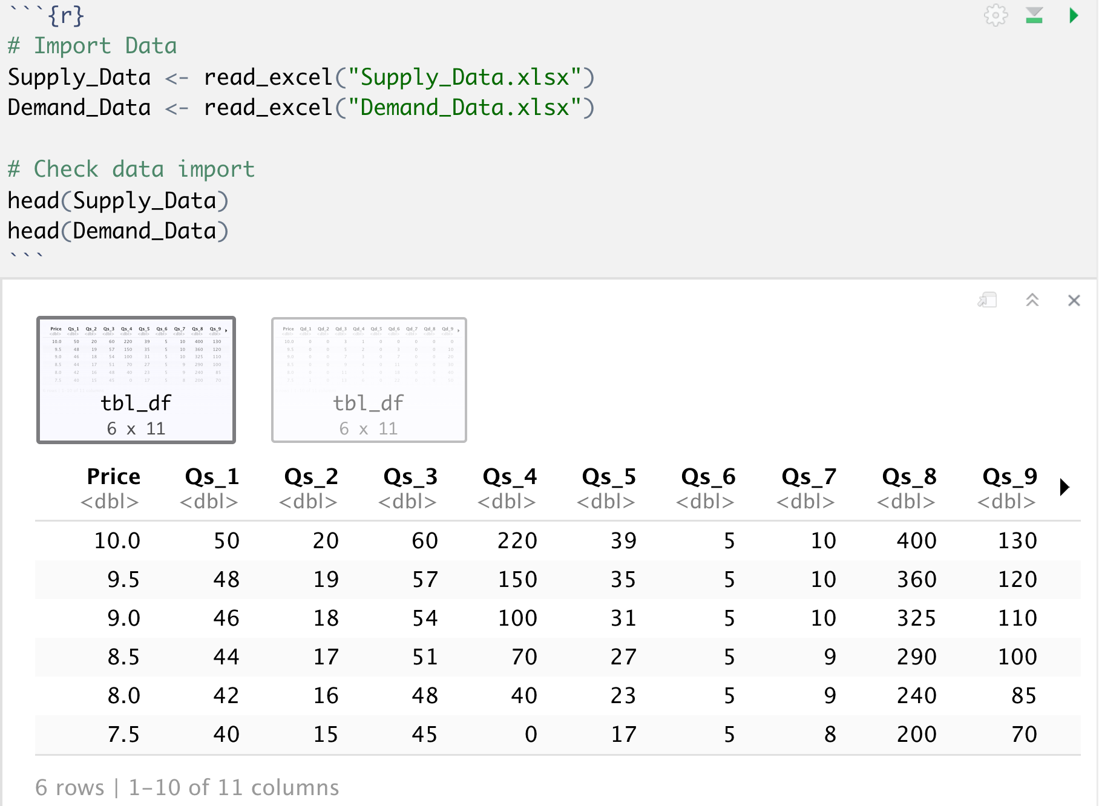Click the Qs_5 value 39
This screenshot has width=1099, height=806.
[x=623, y=540]
